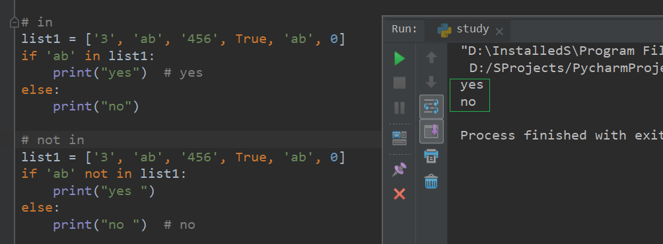Viewport: 663px width, 244px height.
Task: Close the Run panel with the red X
Action: pos(400,194)
